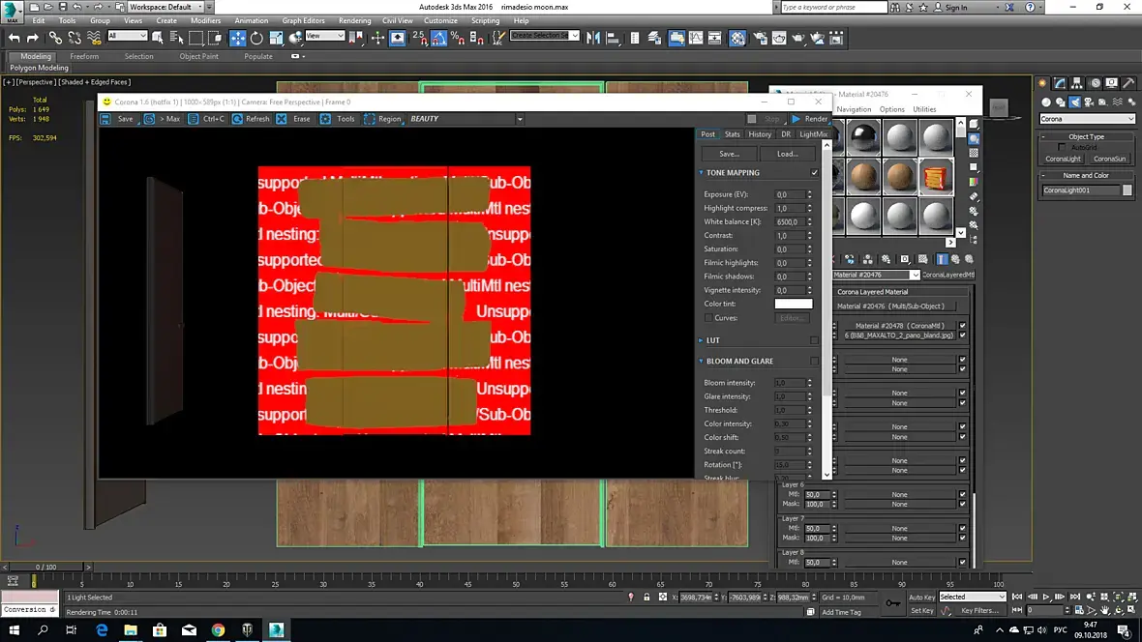
Task: Enable the Bloom and Glare checkbox
Action: pyautogui.click(x=814, y=361)
